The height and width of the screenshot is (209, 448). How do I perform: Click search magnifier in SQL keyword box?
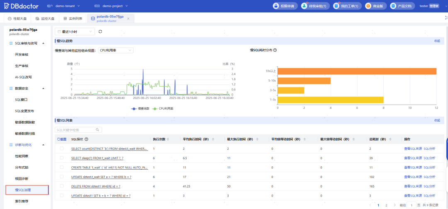(97, 130)
